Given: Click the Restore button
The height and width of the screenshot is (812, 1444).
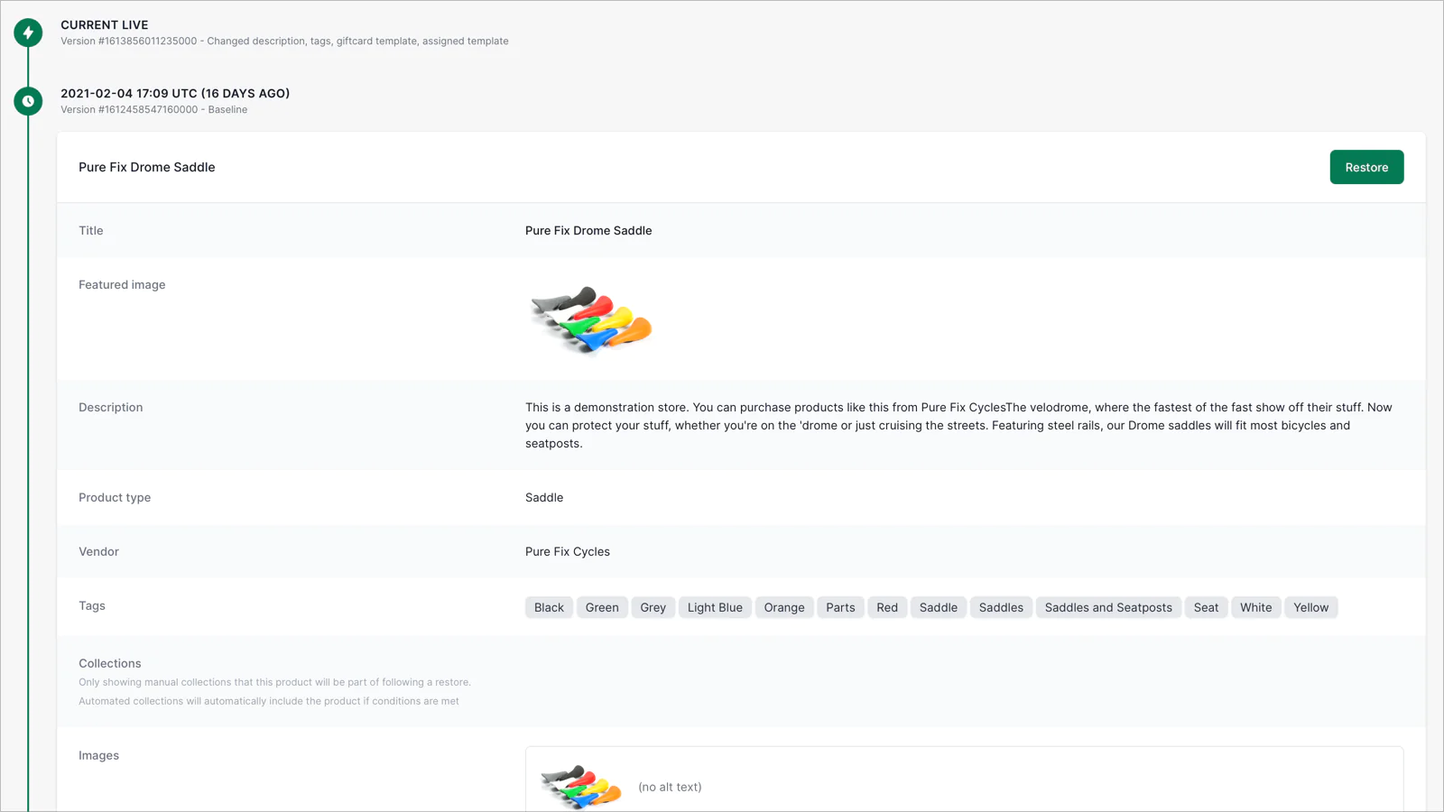Looking at the screenshot, I should click(x=1366, y=167).
